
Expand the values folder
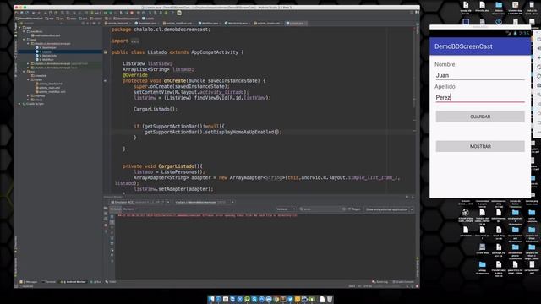(x=28, y=100)
